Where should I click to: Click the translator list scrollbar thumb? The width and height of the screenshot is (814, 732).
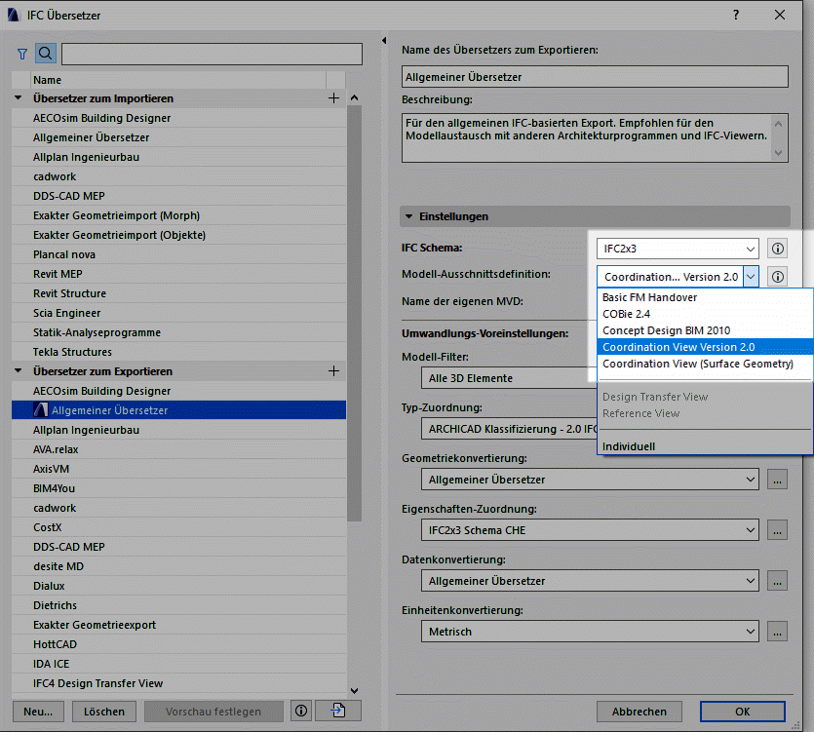coord(354,314)
